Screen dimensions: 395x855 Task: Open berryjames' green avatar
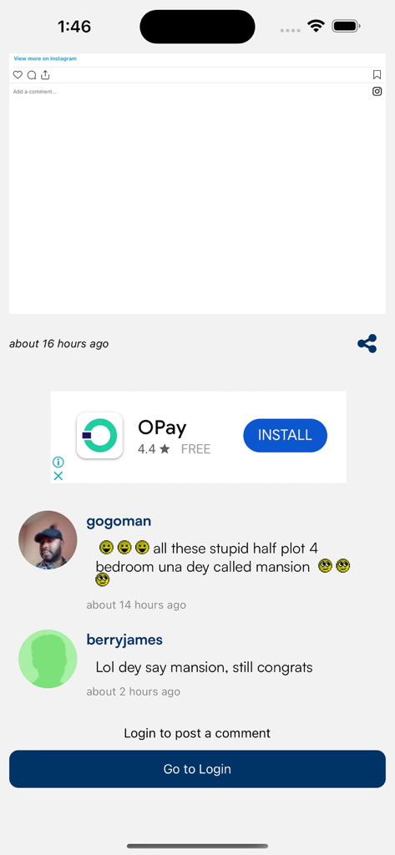point(48,659)
